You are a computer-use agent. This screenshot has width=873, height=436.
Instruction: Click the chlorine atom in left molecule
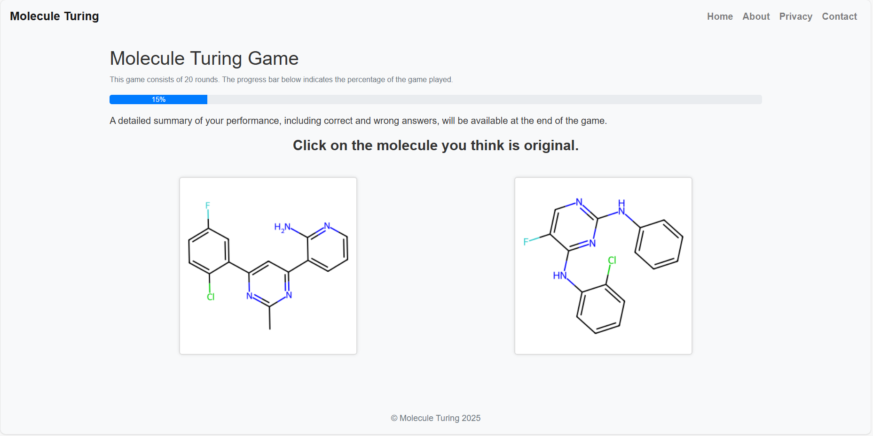[x=211, y=297]
